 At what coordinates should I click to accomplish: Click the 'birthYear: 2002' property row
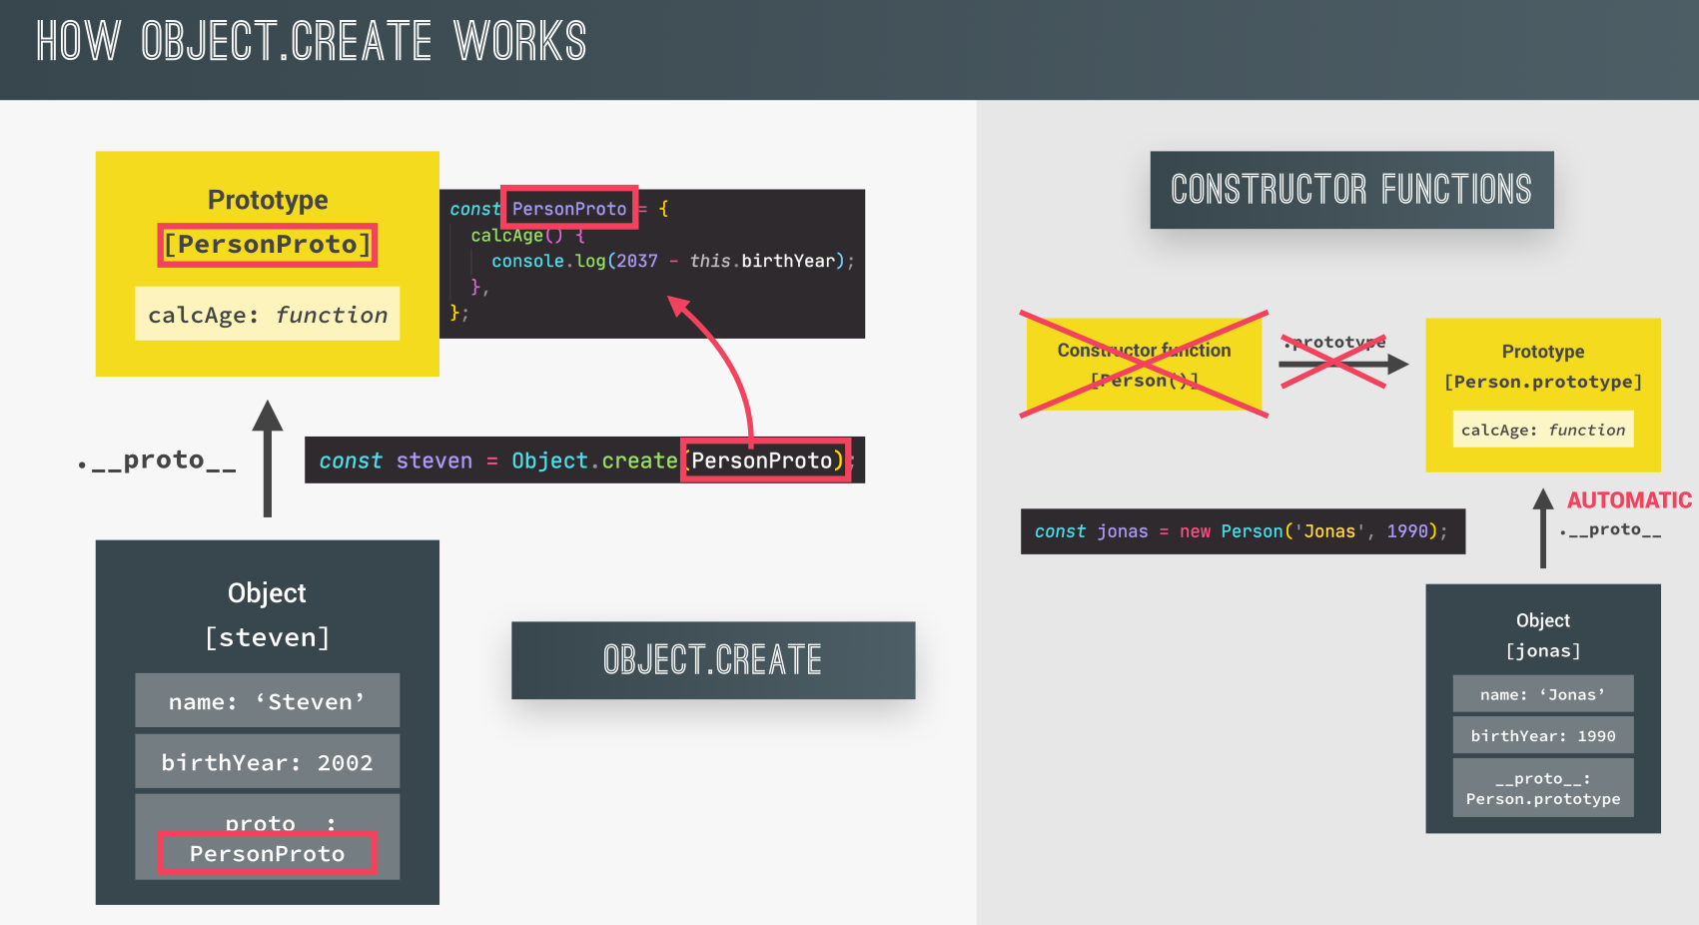pyautogui.click(x=268, y=762)
